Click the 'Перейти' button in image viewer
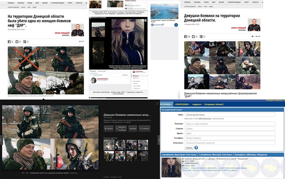Viewport: 285px width, 179px height. click(x=109, y=129)
